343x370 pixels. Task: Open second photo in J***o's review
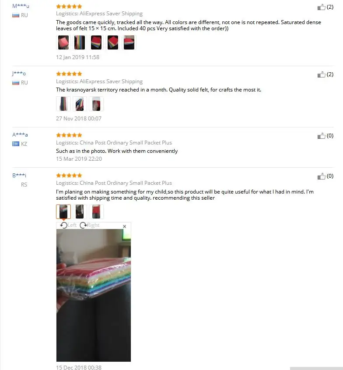coord(80,104)
